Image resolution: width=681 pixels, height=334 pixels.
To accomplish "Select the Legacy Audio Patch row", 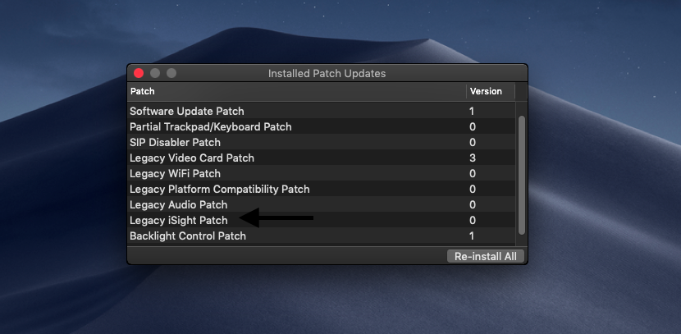I will (x=322, y=205).
